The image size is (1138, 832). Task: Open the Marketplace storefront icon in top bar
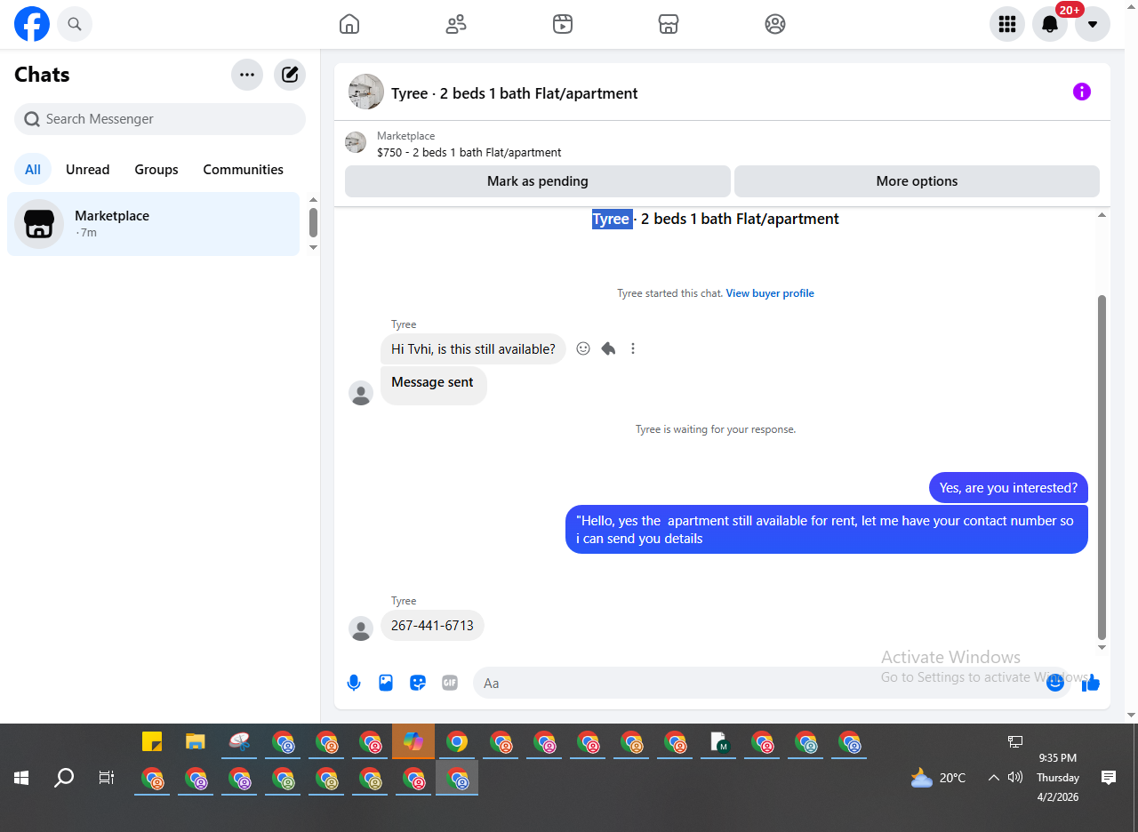(x=669, y=24)
